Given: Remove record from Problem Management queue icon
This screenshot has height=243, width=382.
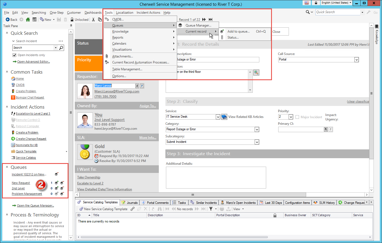Looking at the screenshot, I should [62, 194].
